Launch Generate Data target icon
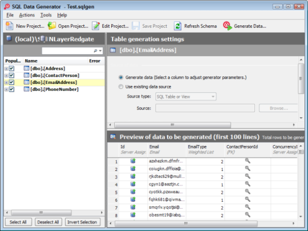Screen dimensions: 308x231 pos(227,26)
